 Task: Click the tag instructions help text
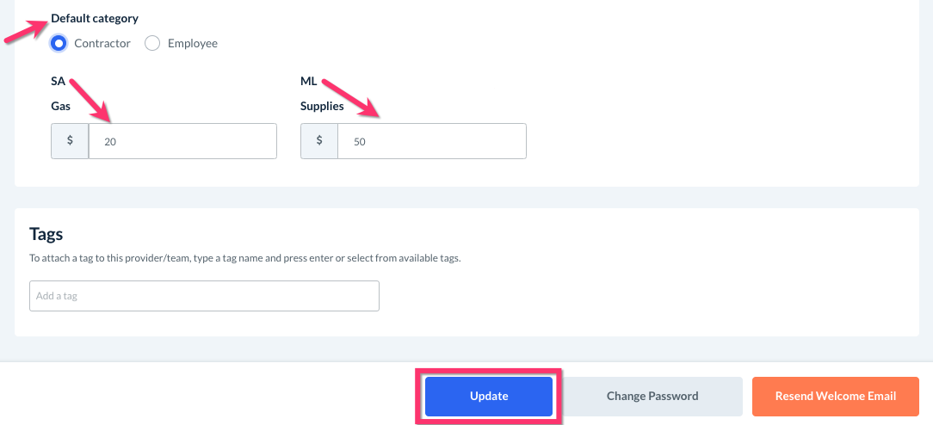point(244,258)
